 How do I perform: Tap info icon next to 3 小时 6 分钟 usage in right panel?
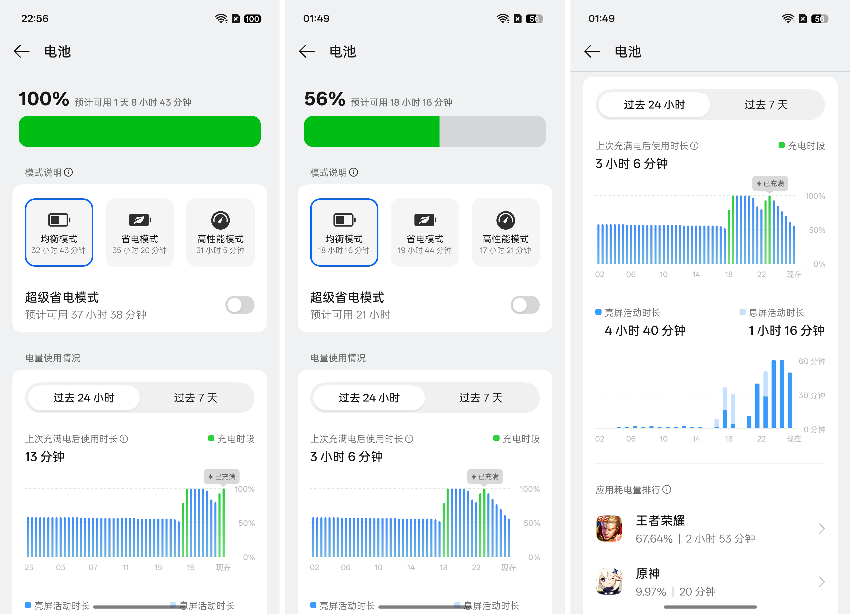[694, 146]
